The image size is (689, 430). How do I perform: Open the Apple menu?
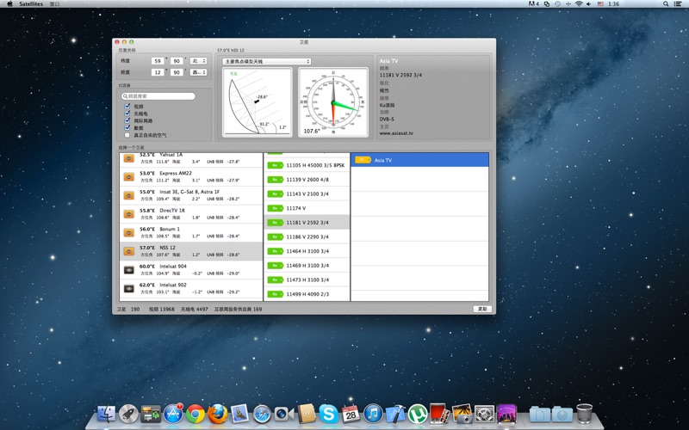9,3
